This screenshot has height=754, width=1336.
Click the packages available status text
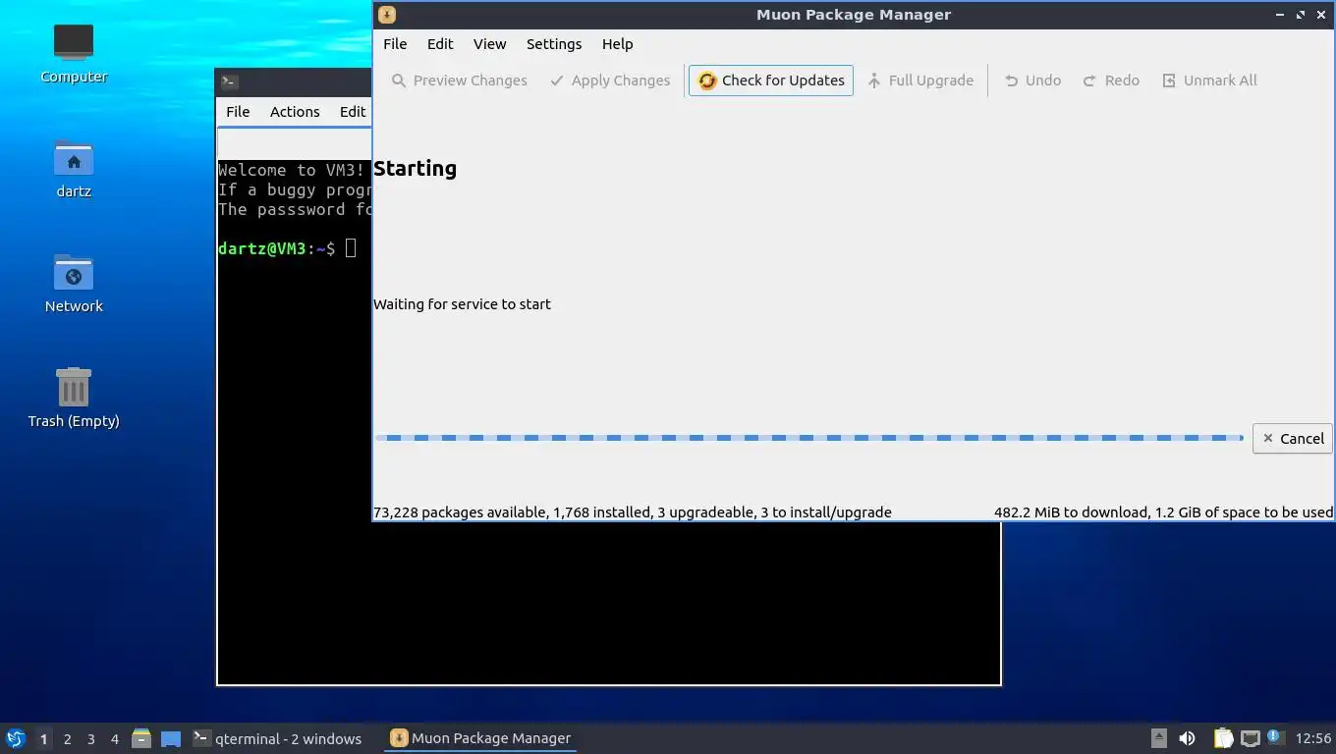[633, 512]
